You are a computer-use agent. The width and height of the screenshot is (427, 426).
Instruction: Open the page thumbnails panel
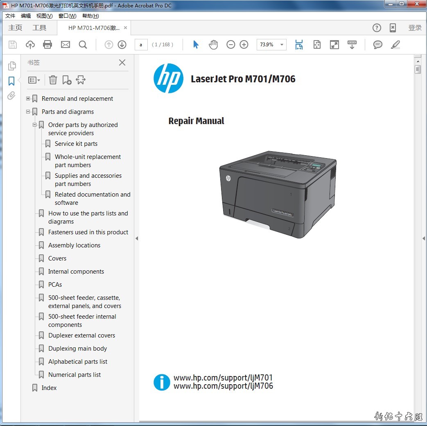click(x=12, y=66)
